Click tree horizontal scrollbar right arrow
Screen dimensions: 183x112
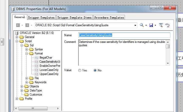[x=58, y=108]
